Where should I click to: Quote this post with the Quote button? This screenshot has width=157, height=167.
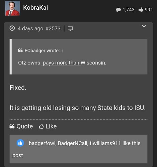pyautogui.click(x=21, y=126)
